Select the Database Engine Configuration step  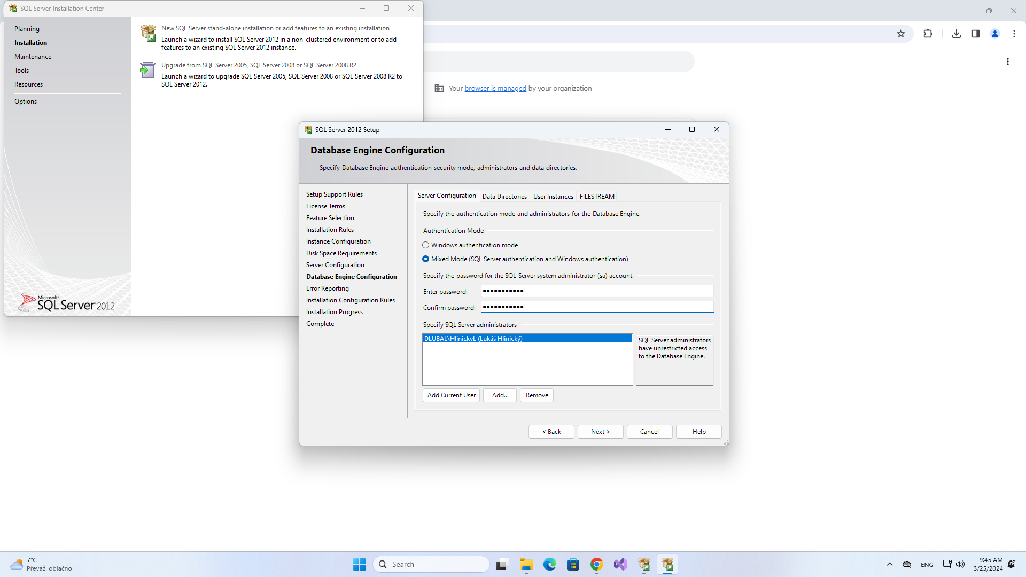pyautogui.click(x=351, y=276)
